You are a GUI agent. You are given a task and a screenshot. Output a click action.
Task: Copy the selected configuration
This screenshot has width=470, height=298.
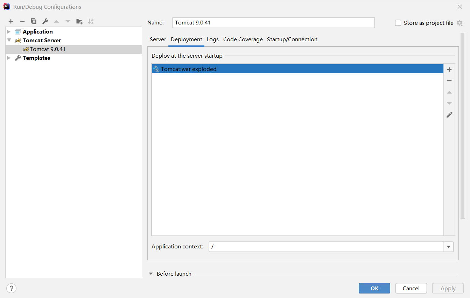33,21
